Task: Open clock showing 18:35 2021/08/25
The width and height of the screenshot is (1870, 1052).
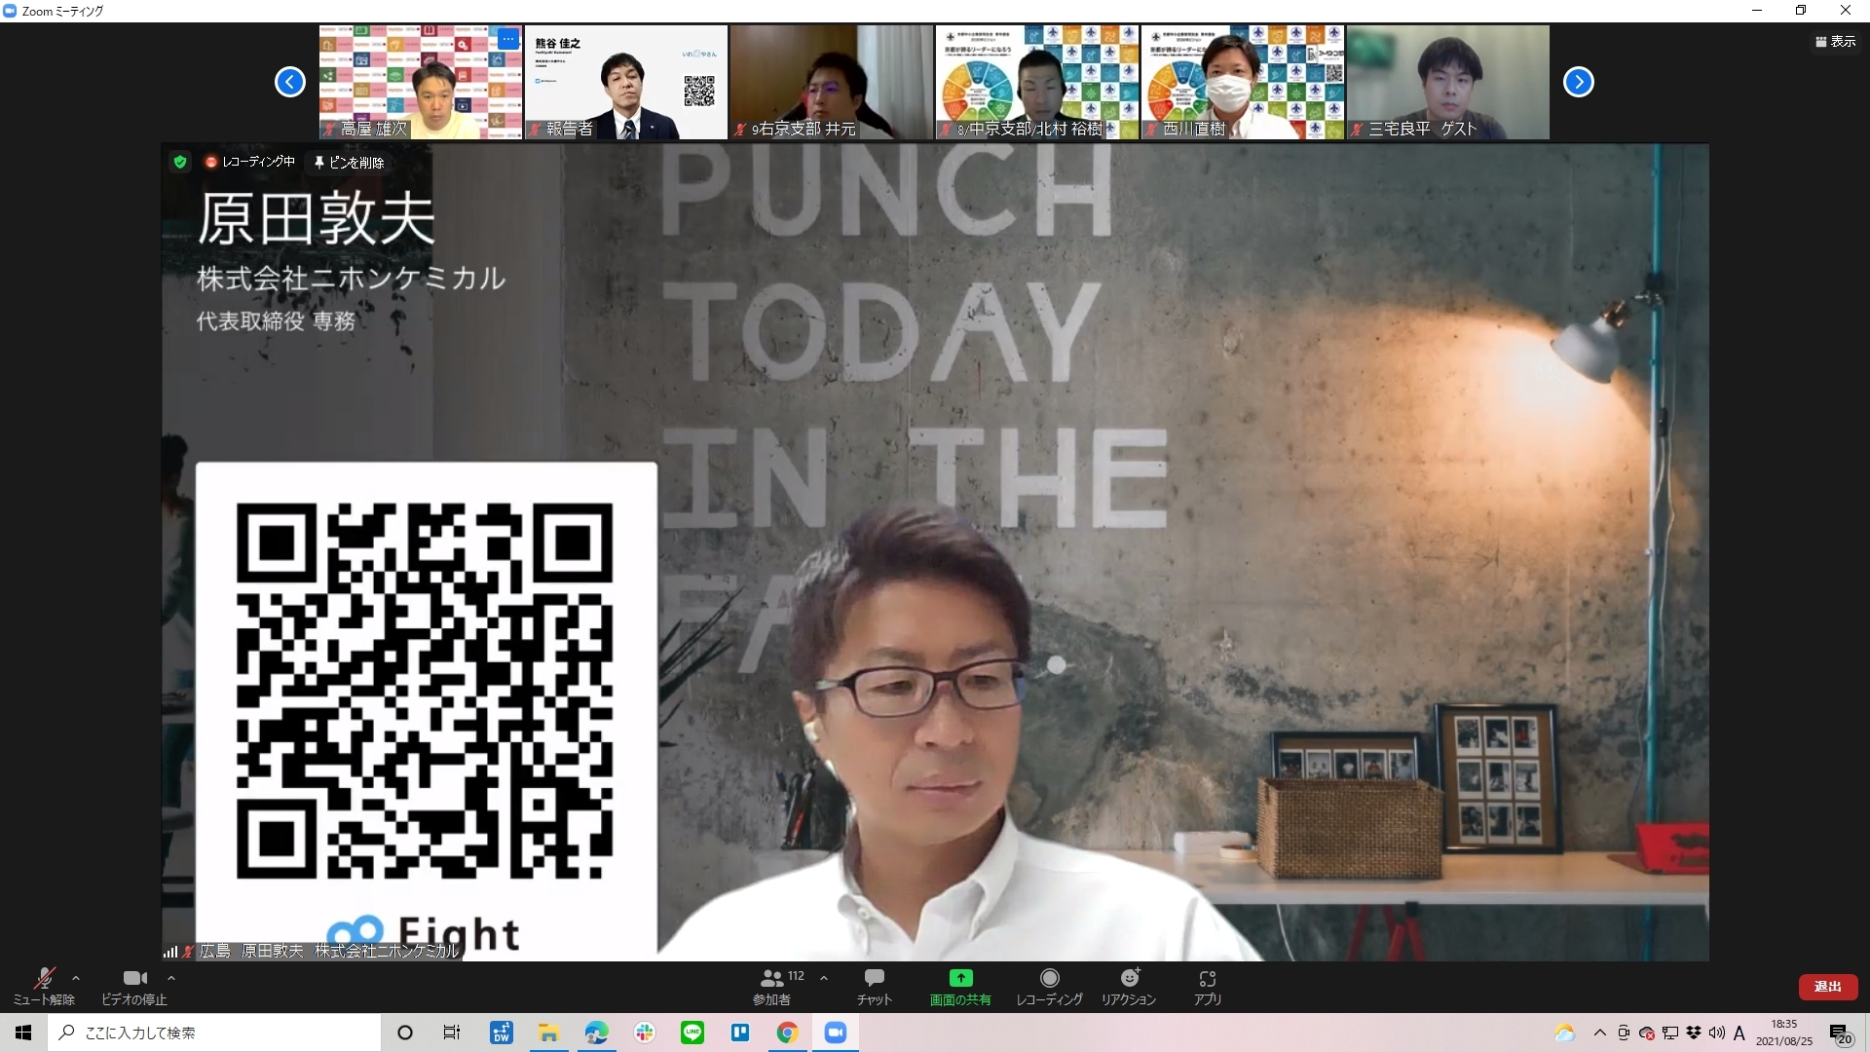Action: coord(1784,1033)
